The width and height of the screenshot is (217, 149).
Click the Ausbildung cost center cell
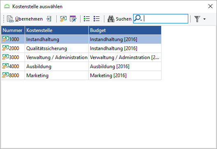pyautogui.click(x=57, y=66)
